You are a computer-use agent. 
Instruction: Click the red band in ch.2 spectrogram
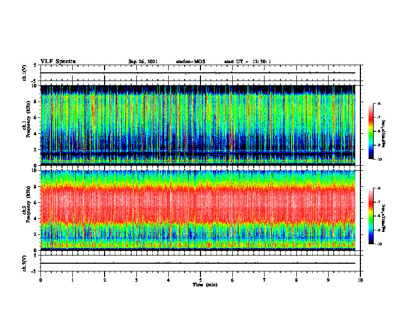[x=198, y=205]
